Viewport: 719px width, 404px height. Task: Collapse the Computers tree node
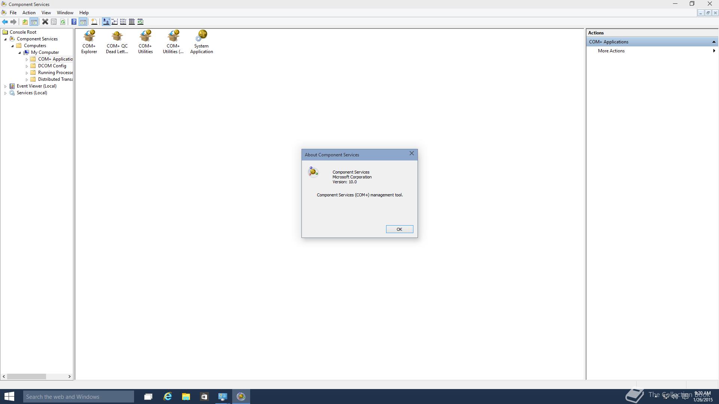coord(12,46)
